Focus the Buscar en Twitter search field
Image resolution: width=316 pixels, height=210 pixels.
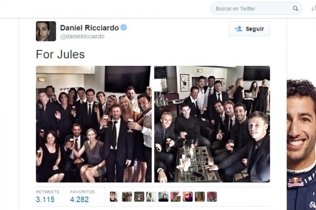click(x=256, y=8)
